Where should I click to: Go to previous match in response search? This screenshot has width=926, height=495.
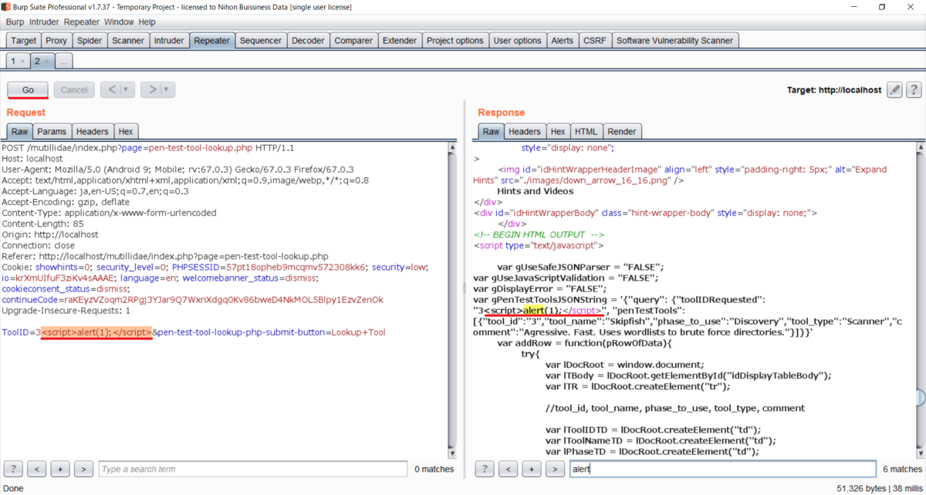[x=508, y=469]
